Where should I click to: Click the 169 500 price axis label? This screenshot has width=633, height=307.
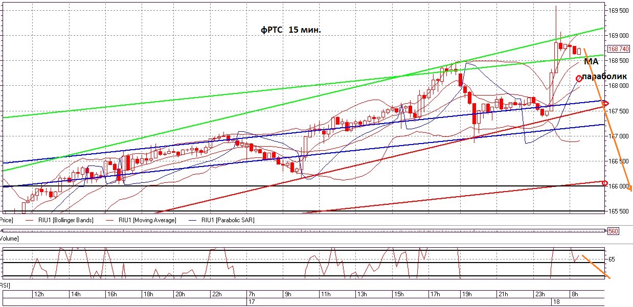tap(619, 10)
